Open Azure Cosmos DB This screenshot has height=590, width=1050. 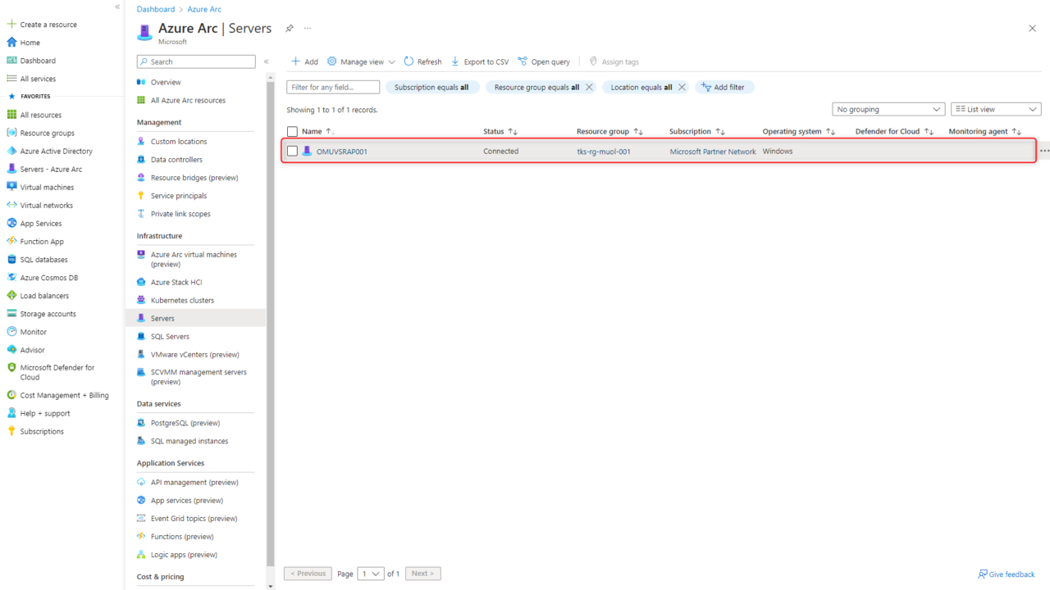click(x=49, y=278)
